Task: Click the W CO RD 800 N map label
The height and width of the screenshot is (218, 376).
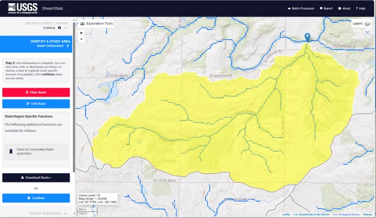Action: pos(165,180)
